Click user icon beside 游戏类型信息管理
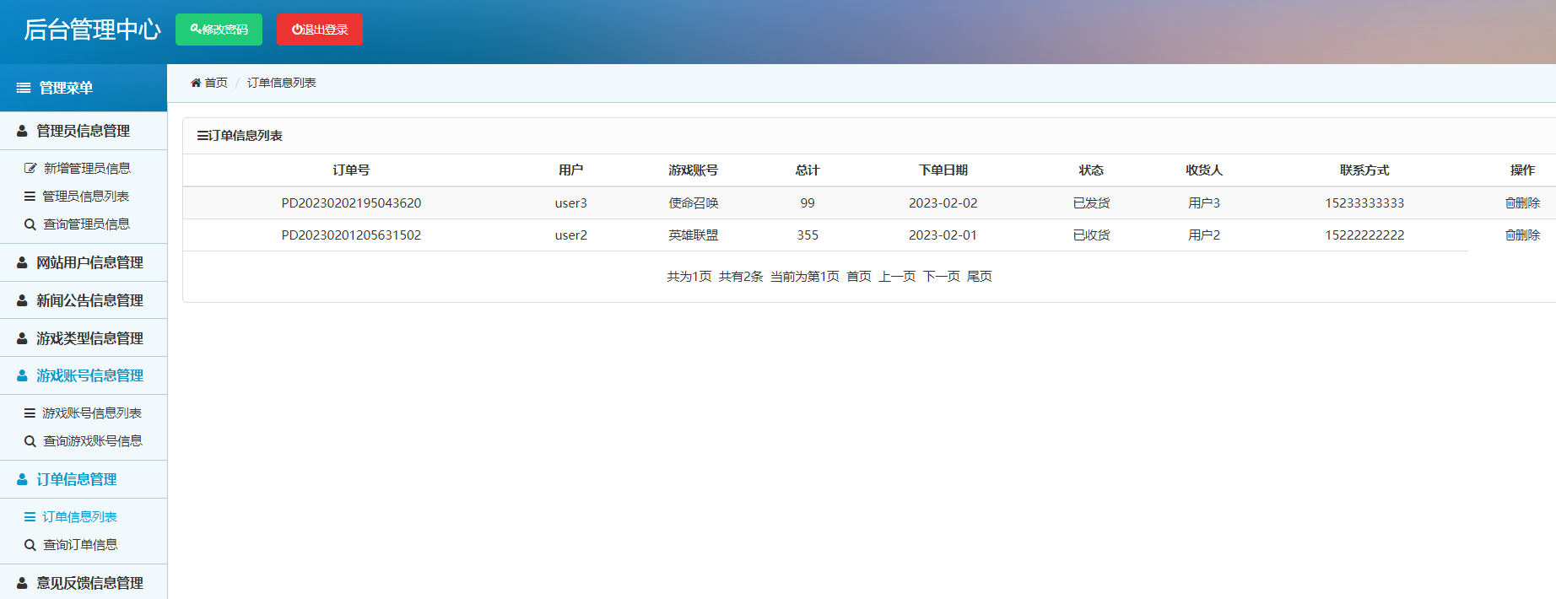Screen dimensions: 1556x599 click(22, 338)
